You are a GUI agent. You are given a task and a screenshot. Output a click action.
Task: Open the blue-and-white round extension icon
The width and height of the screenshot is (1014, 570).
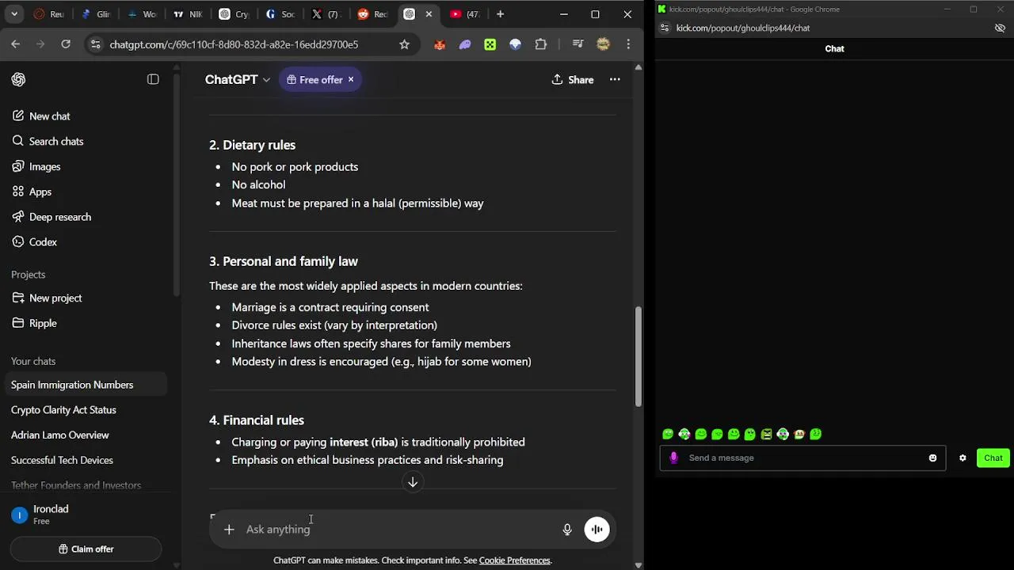516,44
